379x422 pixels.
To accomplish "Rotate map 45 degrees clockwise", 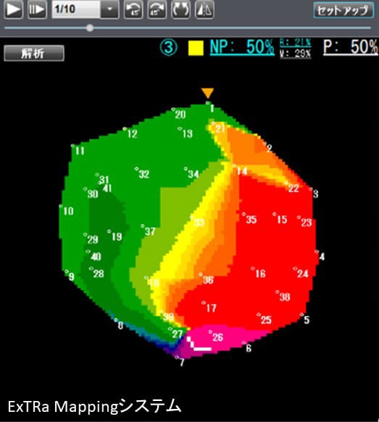I will (157, 9).
